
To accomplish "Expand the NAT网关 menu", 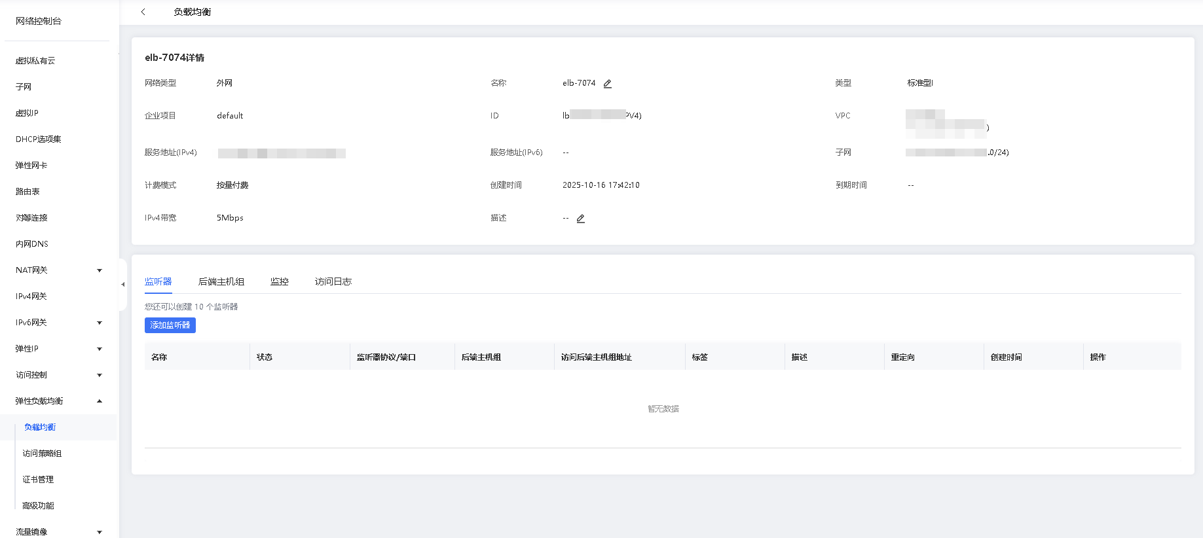I will (x=100, y=270).
